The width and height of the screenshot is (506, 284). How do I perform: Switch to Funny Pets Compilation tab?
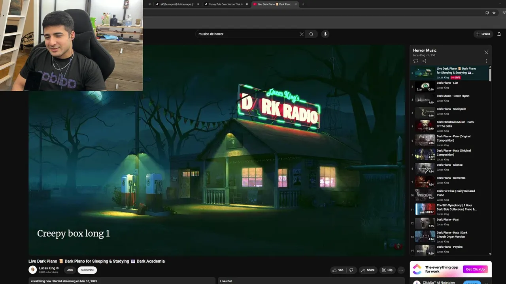[225, 4]
